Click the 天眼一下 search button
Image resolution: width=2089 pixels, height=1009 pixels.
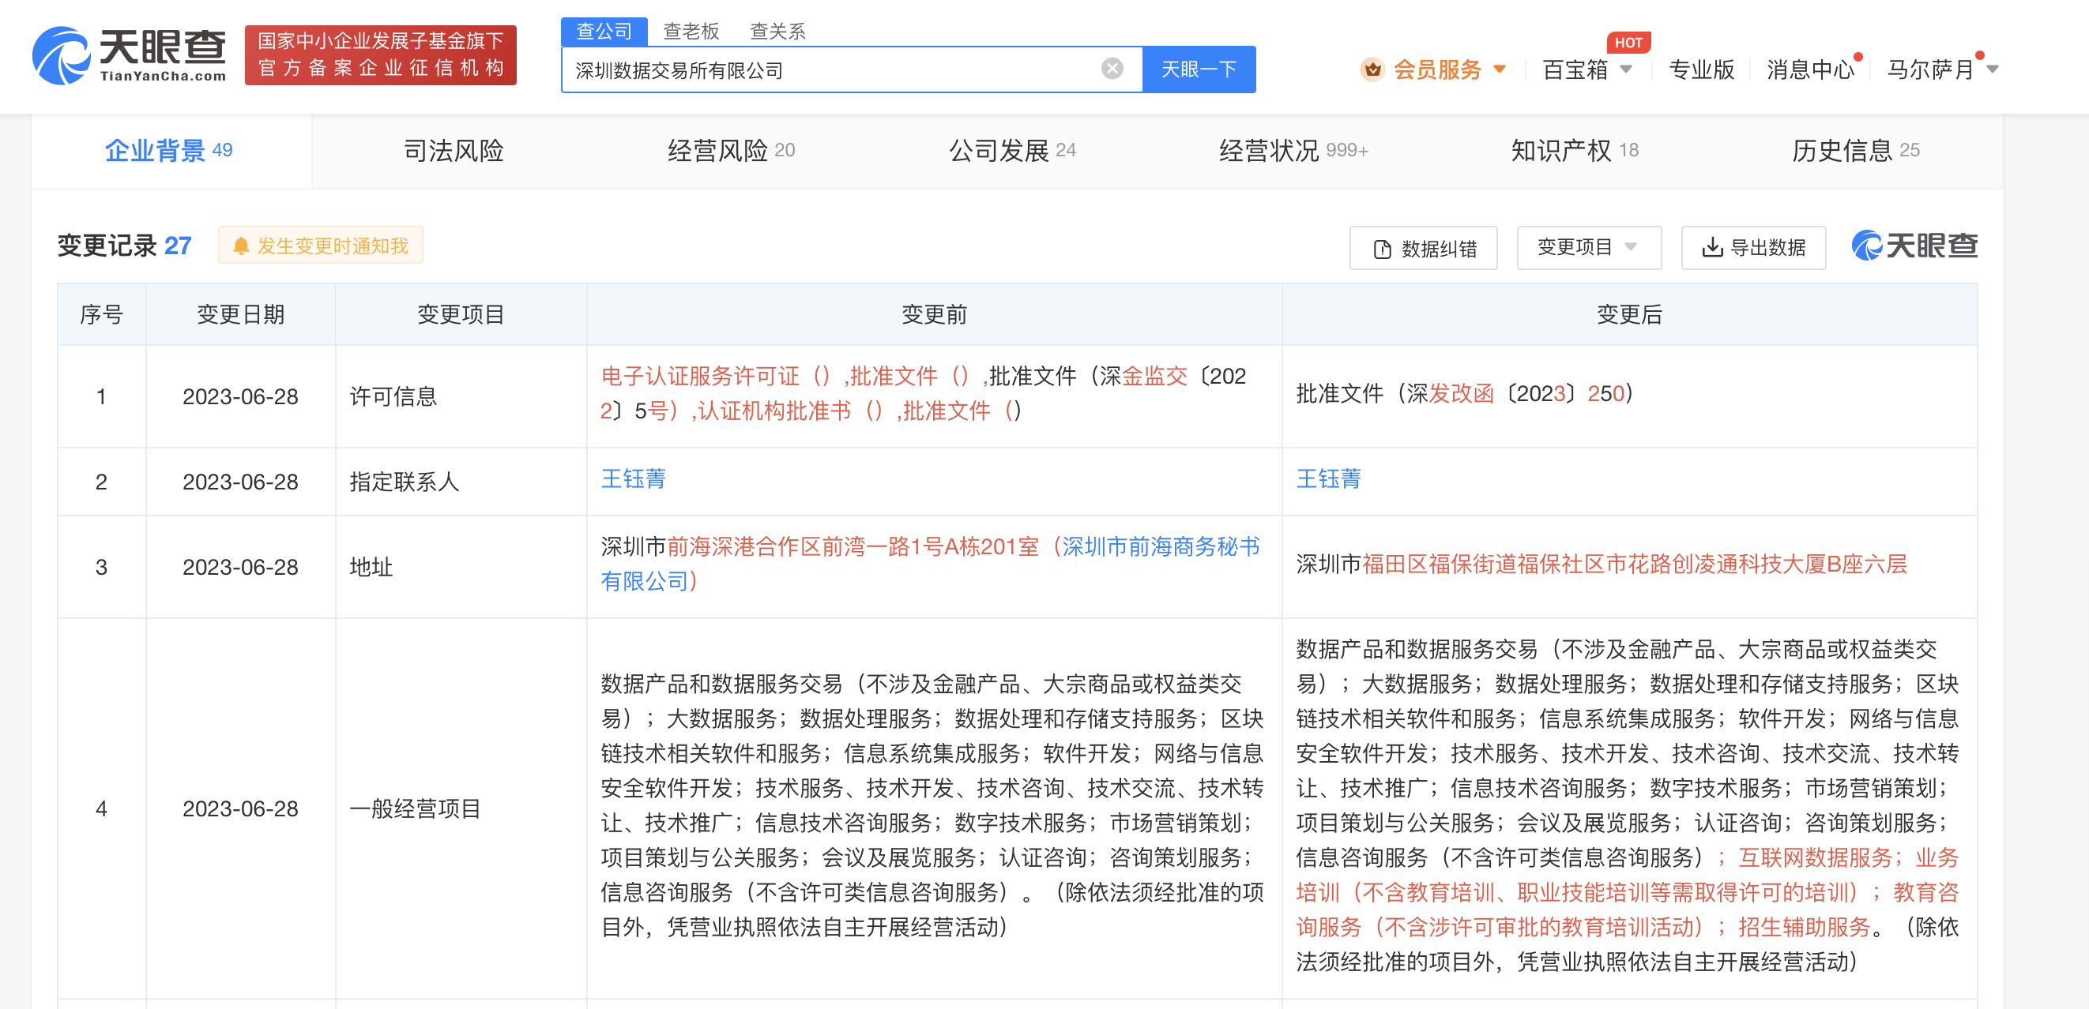click(1199, 69)
